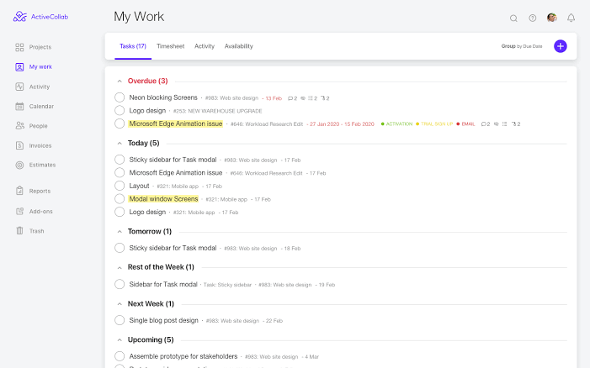Click comments icon on overdue Microsoft Edge row
Viewport: 590px width, 368px height.
[x=483, y=124]
